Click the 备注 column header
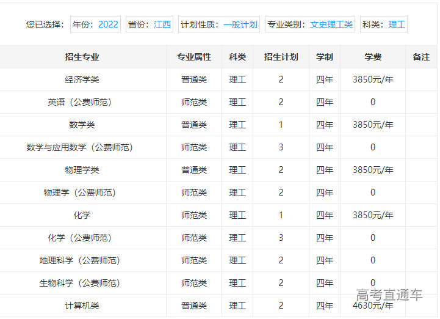Screen dimensions: 440x319 click(421, 57)
